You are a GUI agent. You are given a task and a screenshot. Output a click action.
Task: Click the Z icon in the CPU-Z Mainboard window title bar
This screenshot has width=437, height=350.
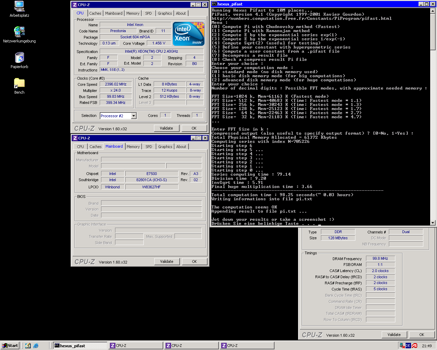[x=75, y=138]
